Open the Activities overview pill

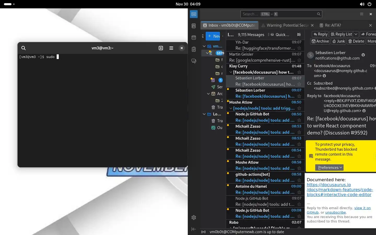point(9,4)
